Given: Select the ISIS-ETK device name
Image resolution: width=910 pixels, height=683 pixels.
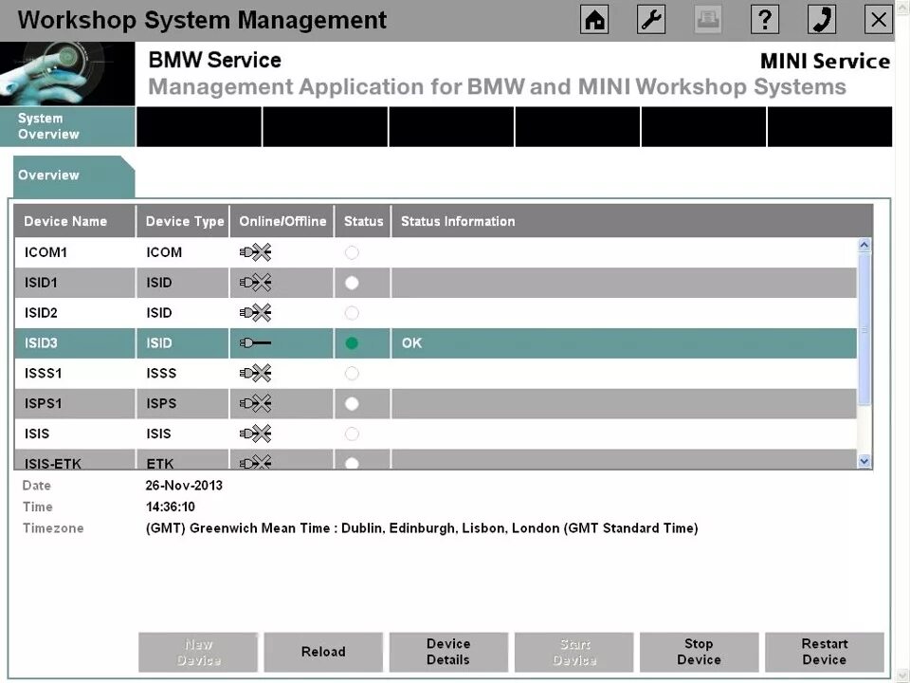Looking at the screenshot, I should [x=53, y=464].
